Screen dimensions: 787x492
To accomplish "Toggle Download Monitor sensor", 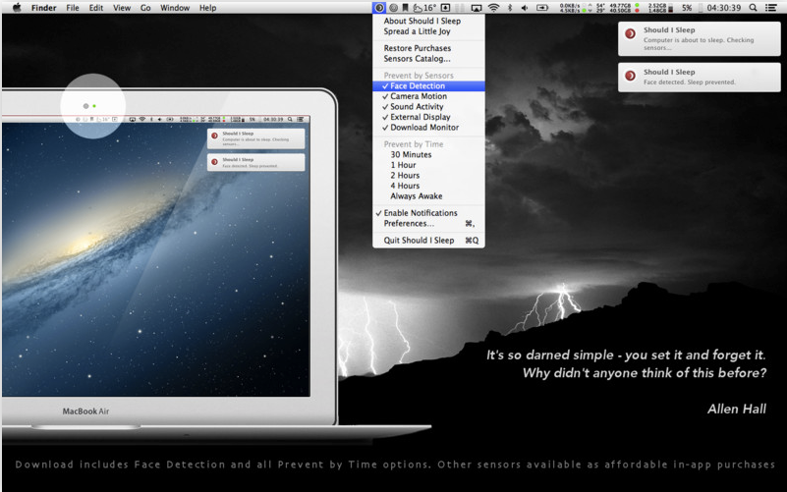I will click(x=428, y=128).
